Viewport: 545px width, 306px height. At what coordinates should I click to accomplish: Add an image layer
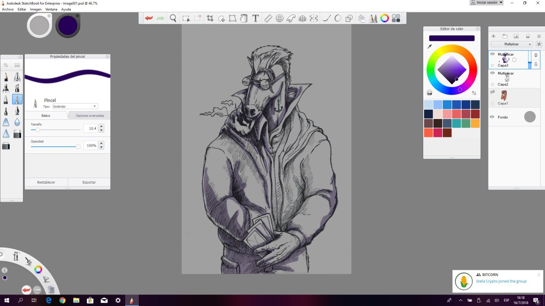516,37
